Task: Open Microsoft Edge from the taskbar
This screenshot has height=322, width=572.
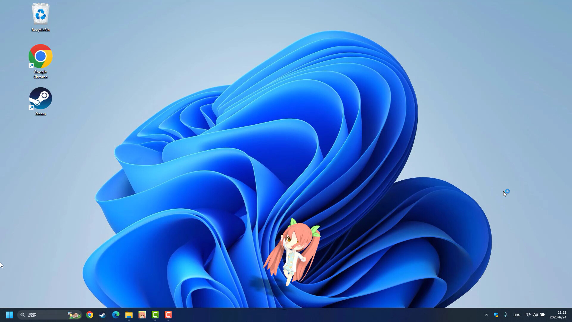Action: 116,315
